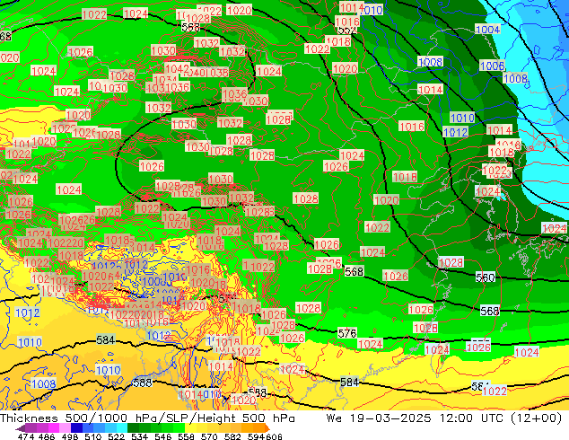Image resolution: width=569 pixels, height=440 pixels.
Task: Click the 1042 pressure label
Action: pyautogui.click(x=177, y=68)
